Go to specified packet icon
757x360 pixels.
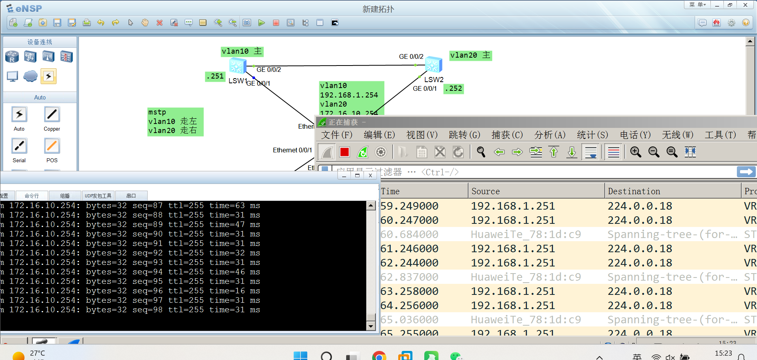tap(536, 152)
